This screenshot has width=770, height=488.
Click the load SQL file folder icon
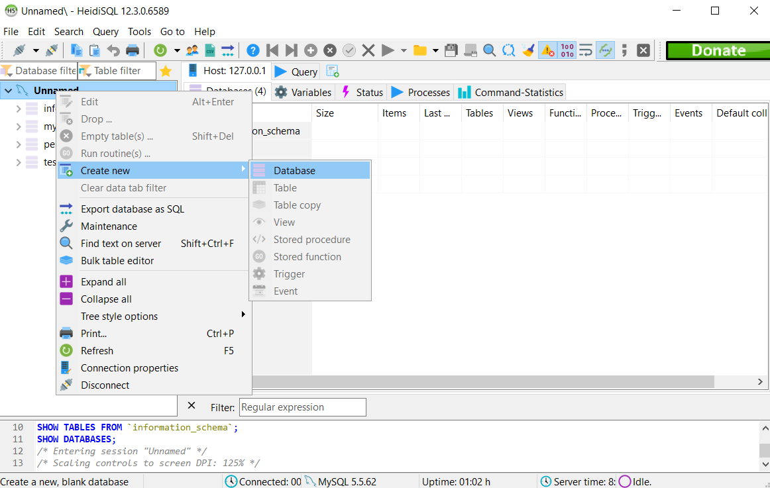(420, 50)
